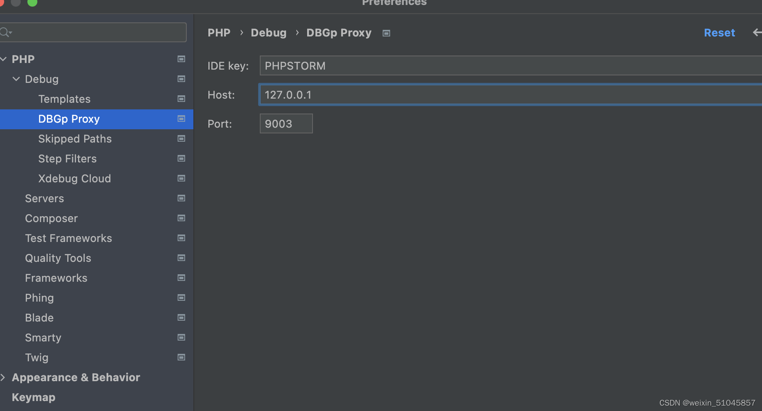This screenshot has height=411, width=762.
Task: Click the settings icon beside the breadcrumb title
Action: pos(386,33)
